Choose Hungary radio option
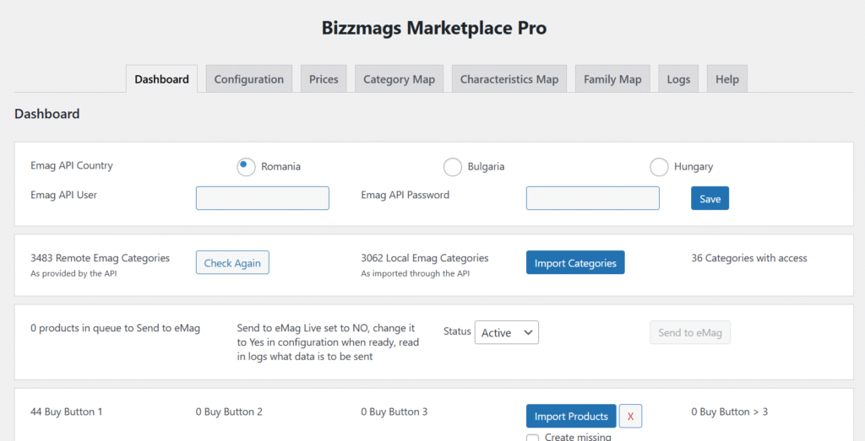The height and width of the screenshot is (441, 865). tap(659, 167)
